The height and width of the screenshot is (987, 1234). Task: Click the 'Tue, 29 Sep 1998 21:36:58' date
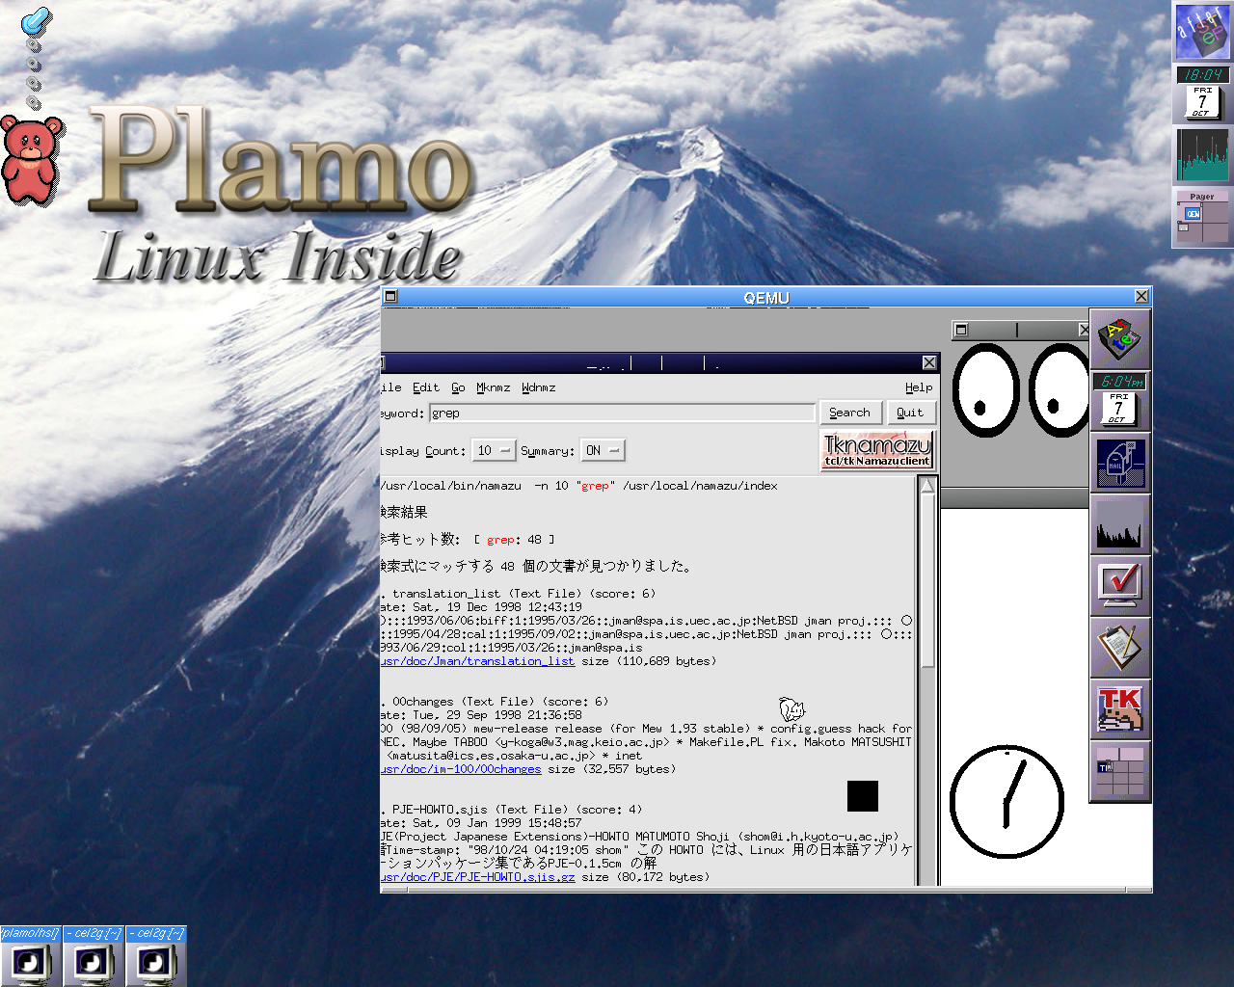[497, 715]
